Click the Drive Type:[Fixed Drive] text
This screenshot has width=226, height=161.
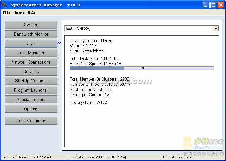pos(91,40)
